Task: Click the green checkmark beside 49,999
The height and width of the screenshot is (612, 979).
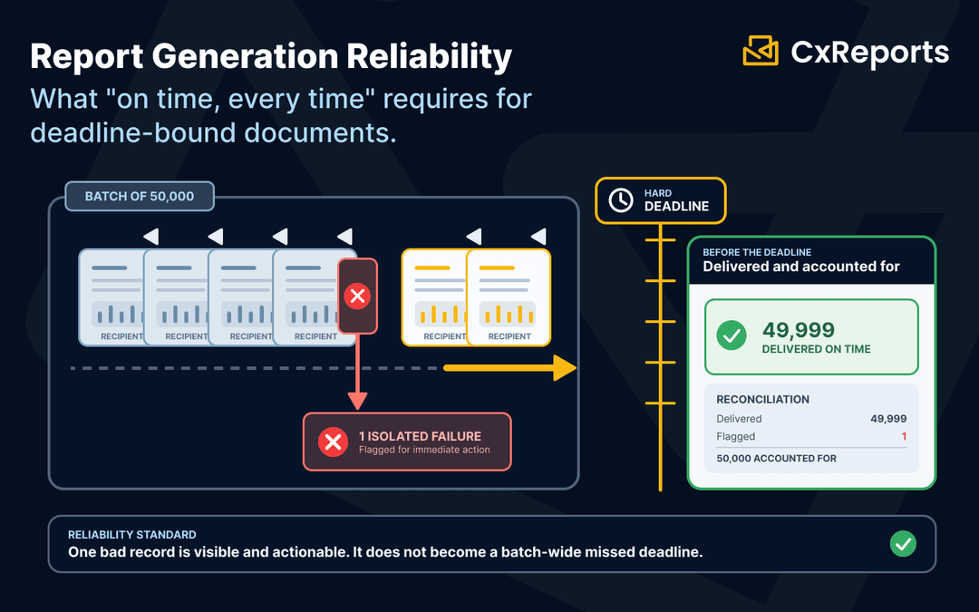Action: point(732,336)
